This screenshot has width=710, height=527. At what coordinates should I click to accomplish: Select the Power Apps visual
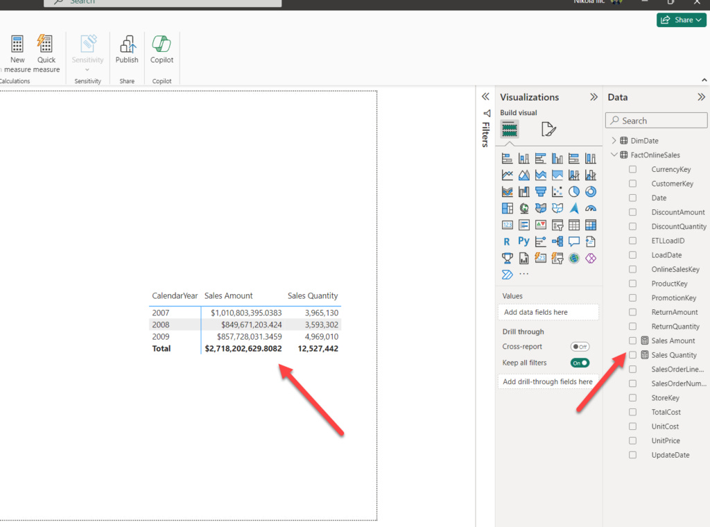(x=591, y=258)
